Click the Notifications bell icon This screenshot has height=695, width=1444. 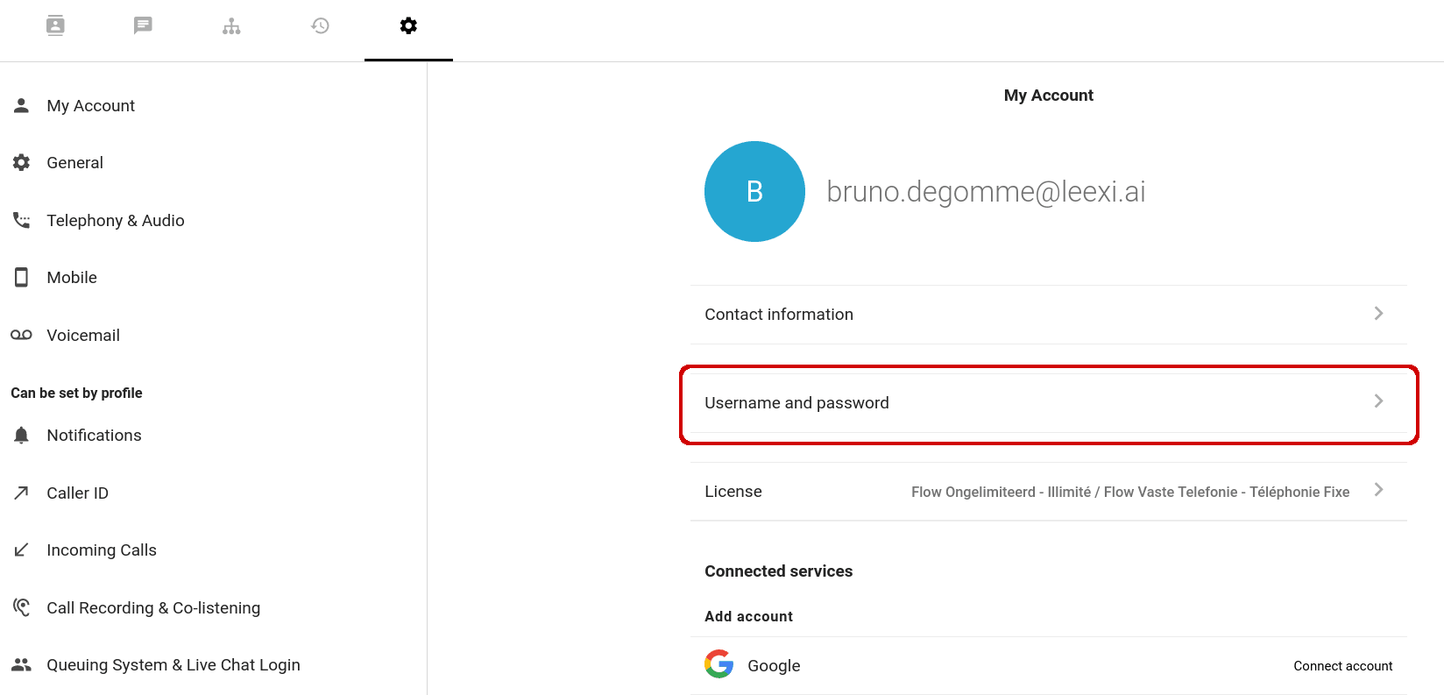coord(22,436)
